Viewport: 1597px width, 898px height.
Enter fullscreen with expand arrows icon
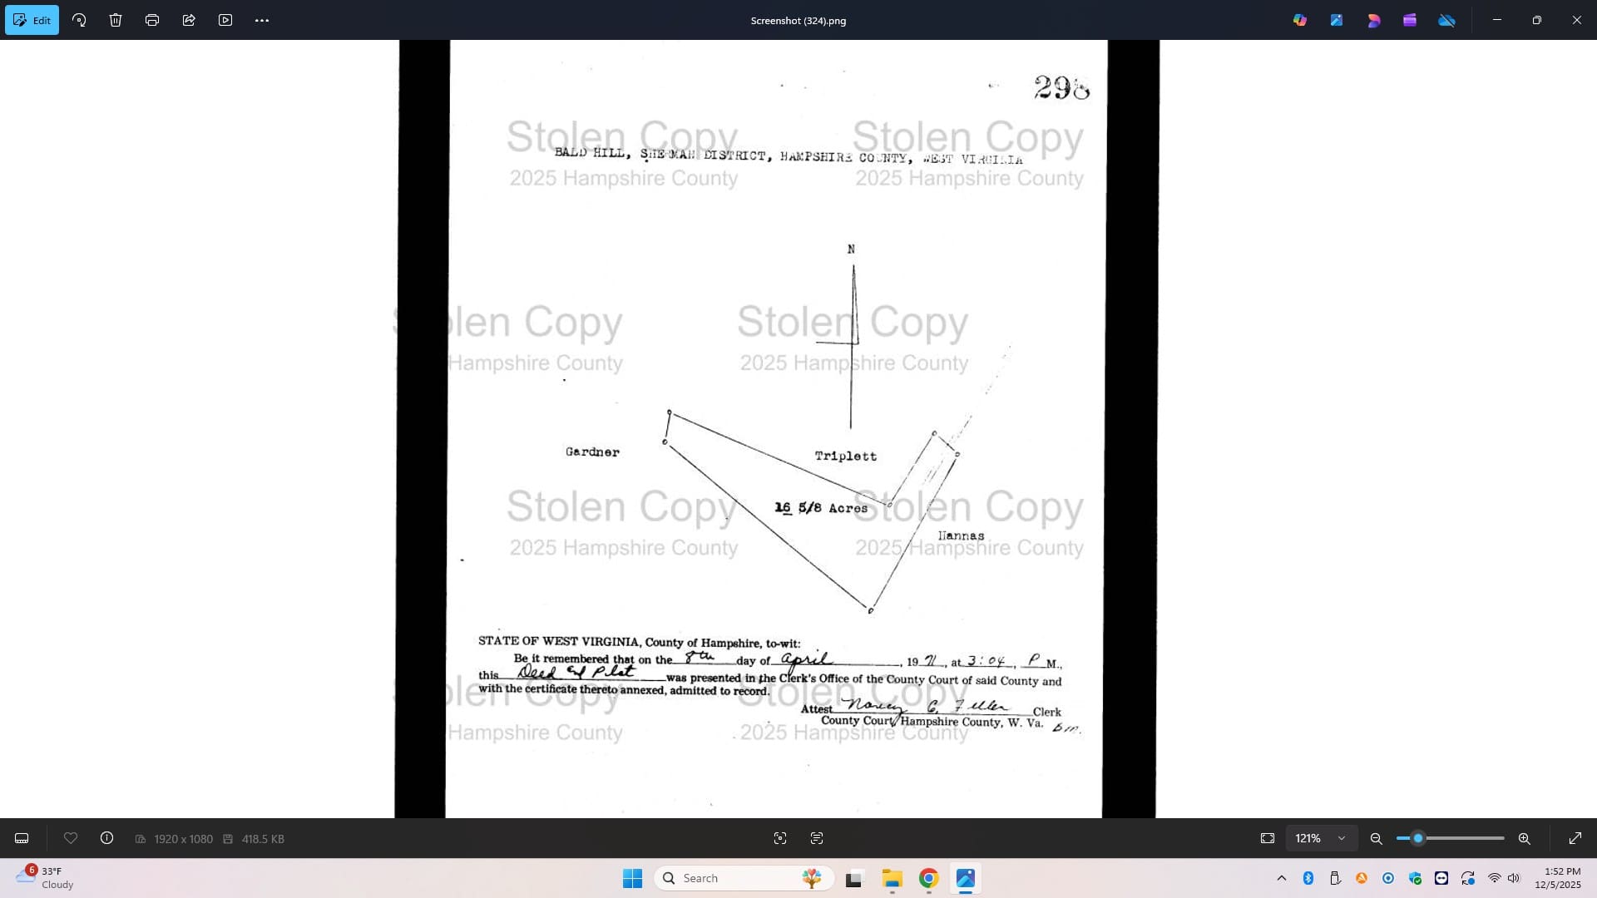click(x=1575, y=838)
